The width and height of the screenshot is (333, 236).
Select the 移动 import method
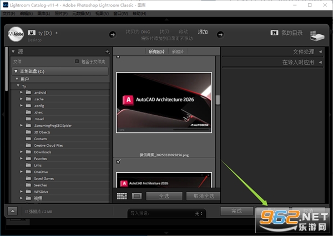(x=184, y=32)
